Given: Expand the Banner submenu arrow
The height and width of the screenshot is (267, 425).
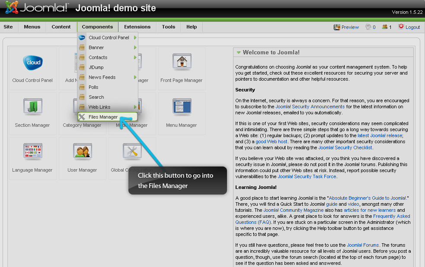Looking at the screenshot, I should [x=135, y=47].
